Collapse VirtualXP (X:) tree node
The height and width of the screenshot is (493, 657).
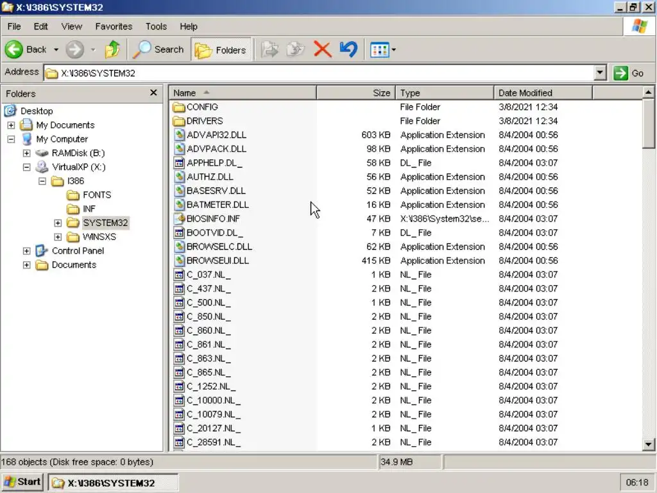point(27,167)
